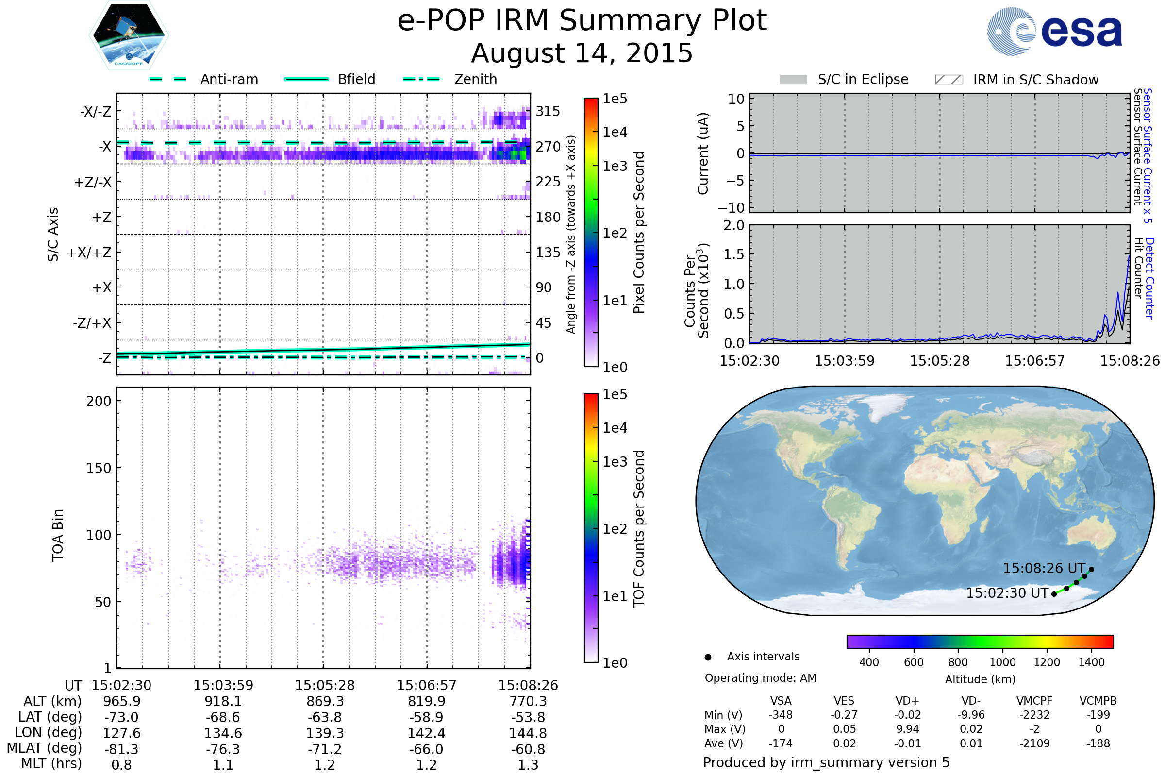1165x777 pixels.
Task: Click the Produced by irm_summary version text
Action: pyautogui.click(x=826, y=762)
